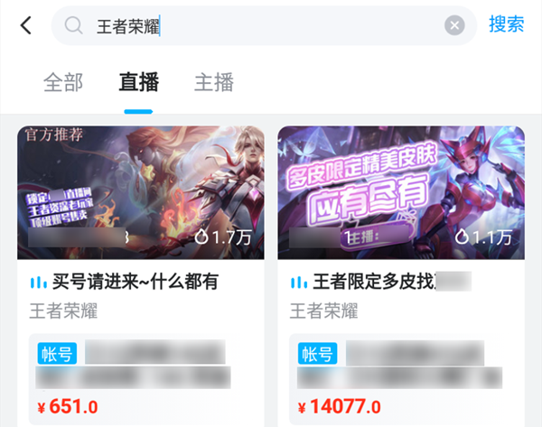Tap the 1.7万 popularity flame icon
This screenshot has height=427, width=542.
pyautogui.click(x=201, y=237)
